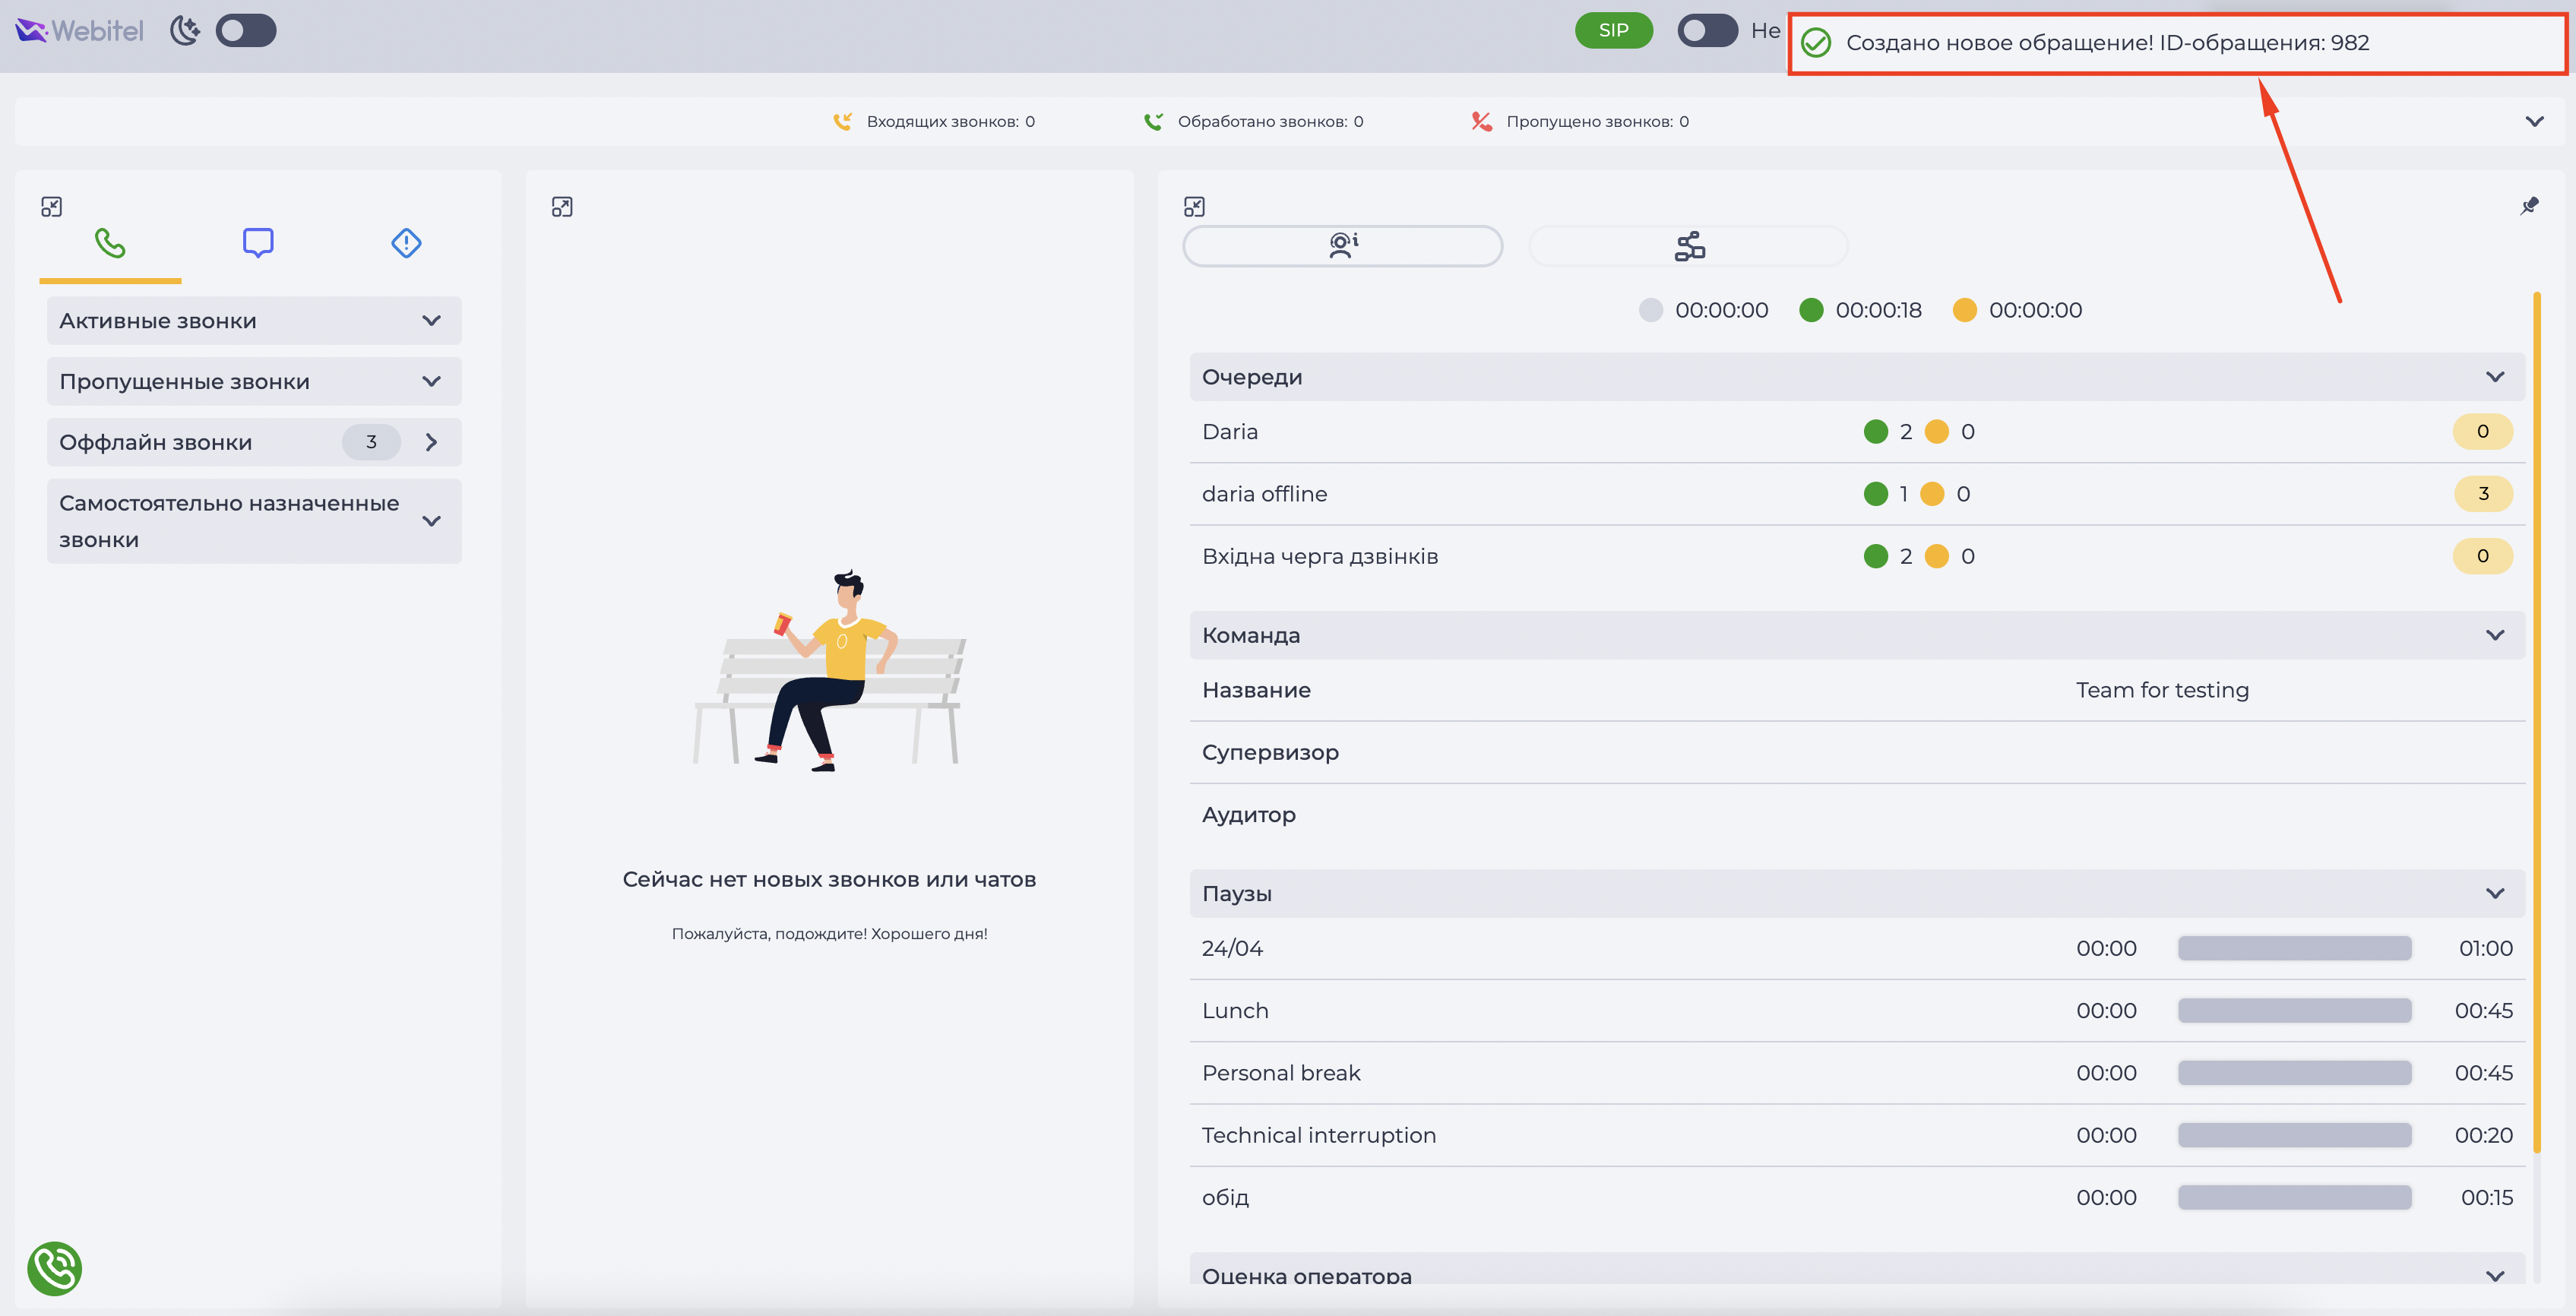Open the softphone dialer button
The image size is (2576, 1316).
[55, 1269]
